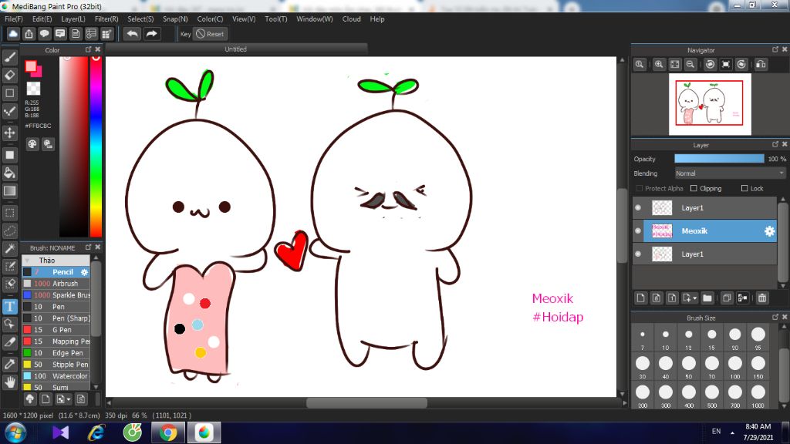Undock the Color panel
Image resolution: width=790 pixels, height=444 pixels.
click(x=88, y=49)
